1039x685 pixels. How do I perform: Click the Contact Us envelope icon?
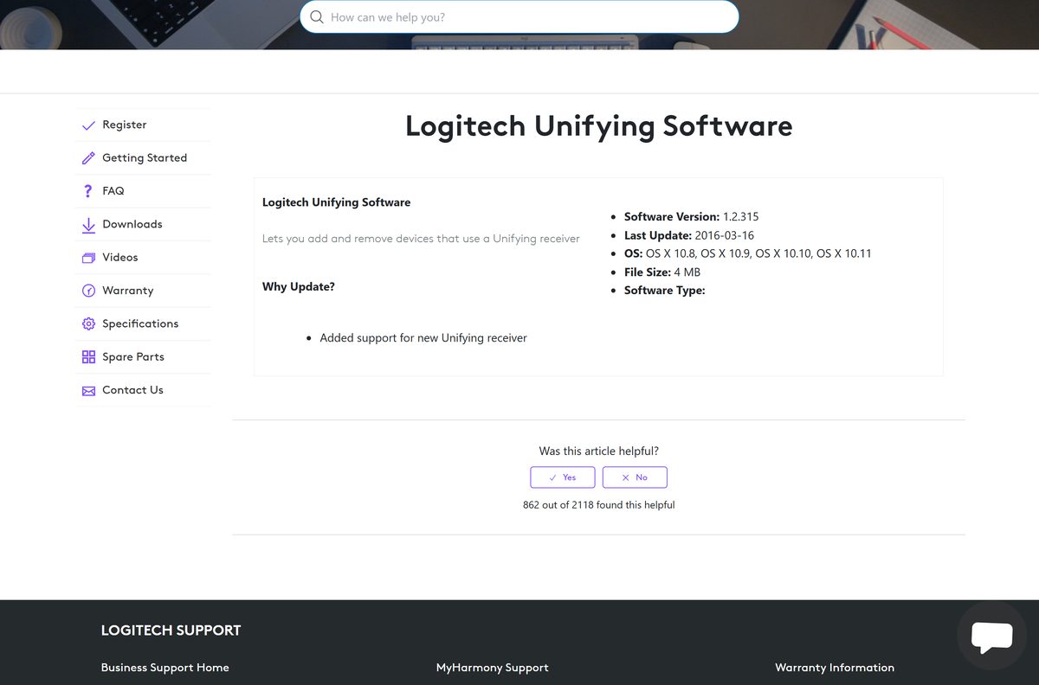[x=88, y=391]
